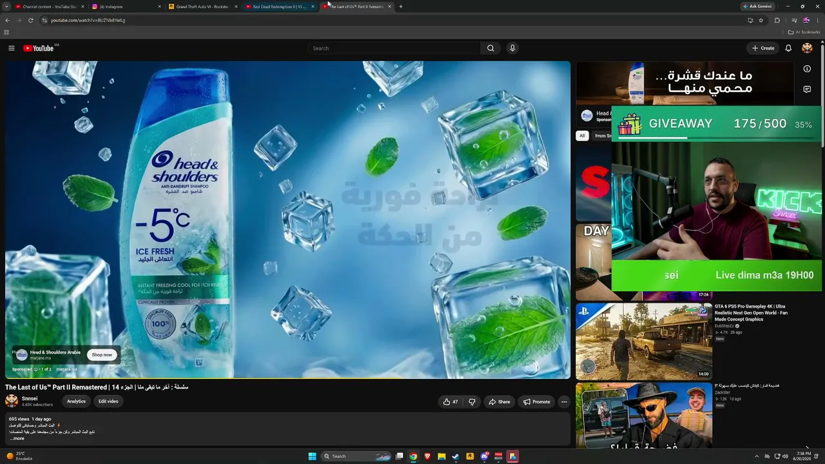
Task: Open the DubStepZz channel name
Action: 724,326
